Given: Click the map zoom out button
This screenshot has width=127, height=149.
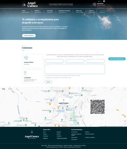Looking at the screenshot, I should click(x=125, y=124).
